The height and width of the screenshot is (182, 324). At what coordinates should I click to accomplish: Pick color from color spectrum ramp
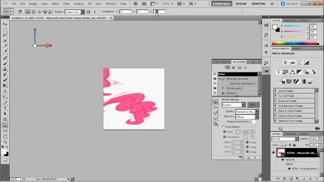[295, 43]
